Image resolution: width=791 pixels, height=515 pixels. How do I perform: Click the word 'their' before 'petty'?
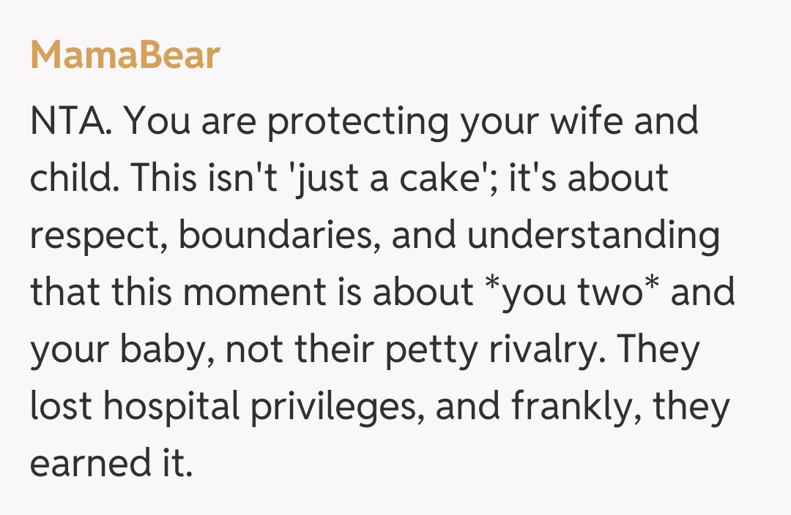[342, 350]
